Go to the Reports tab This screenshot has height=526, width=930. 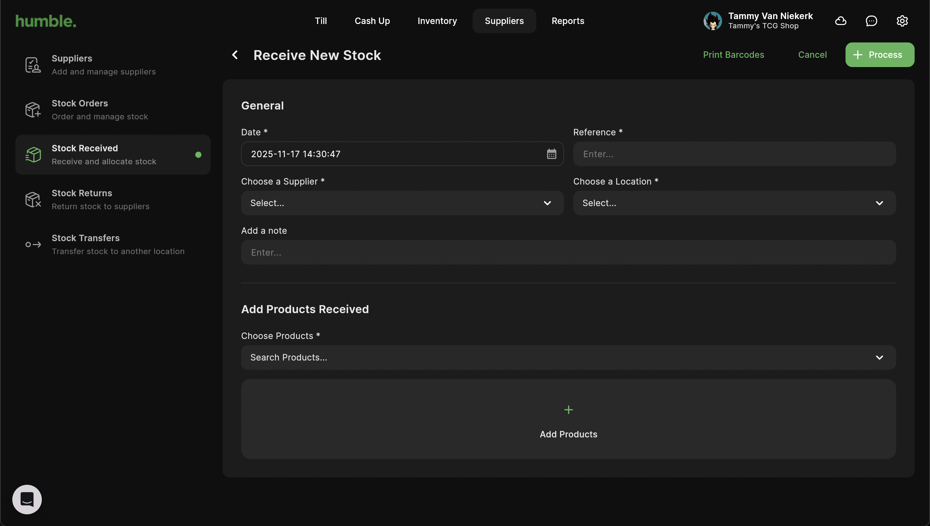tap(568, 21)
